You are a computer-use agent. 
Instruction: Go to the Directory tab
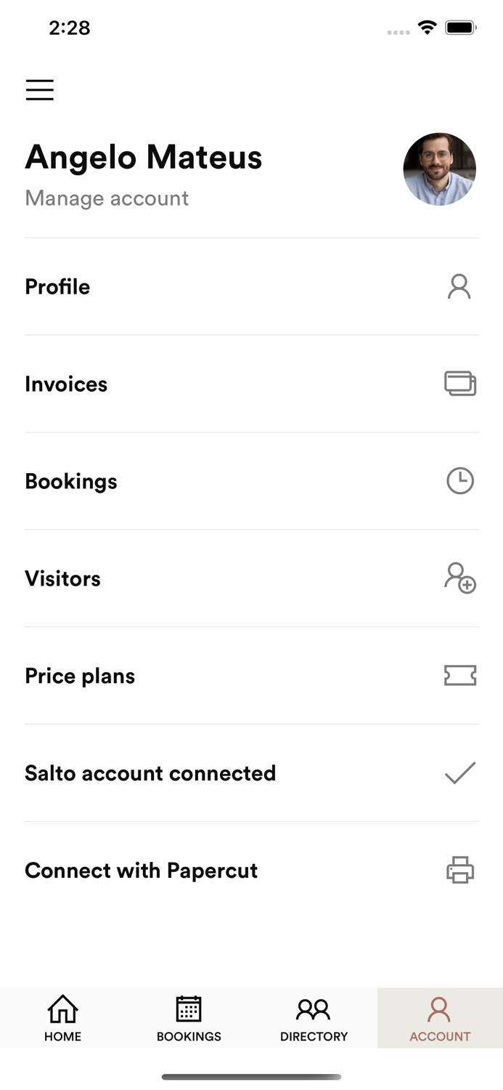tap(314, 1018)
